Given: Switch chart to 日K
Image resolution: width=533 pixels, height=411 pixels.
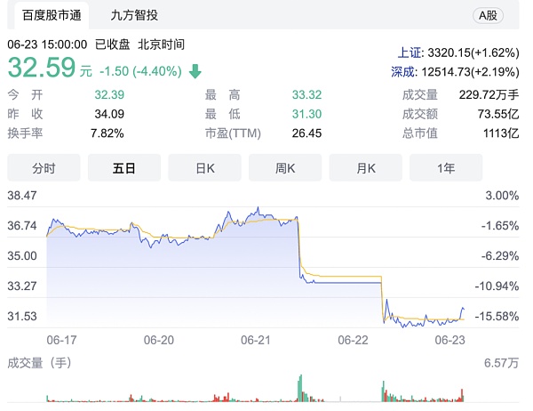Looking at the screenshot, I should [x=205, y=168].
